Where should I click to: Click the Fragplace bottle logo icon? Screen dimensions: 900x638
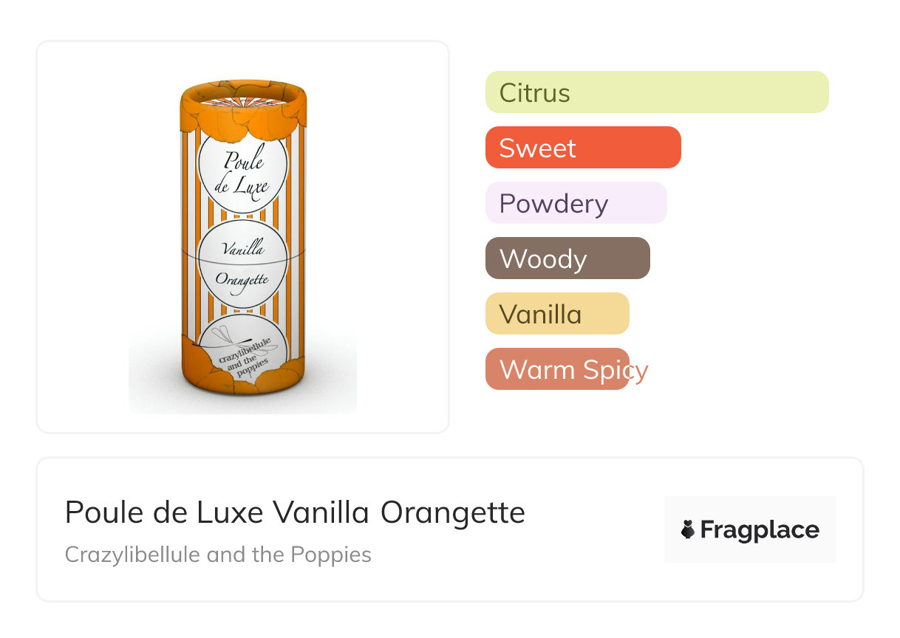pyautogui.click(x=688, y=529)
